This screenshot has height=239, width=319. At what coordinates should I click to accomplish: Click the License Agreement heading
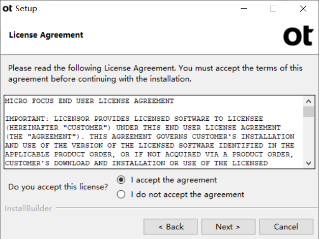[46, 35]
